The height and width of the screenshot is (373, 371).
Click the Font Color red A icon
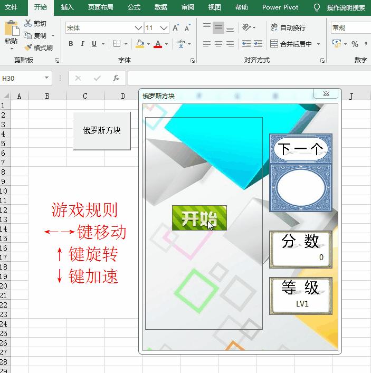click(158, 44)
